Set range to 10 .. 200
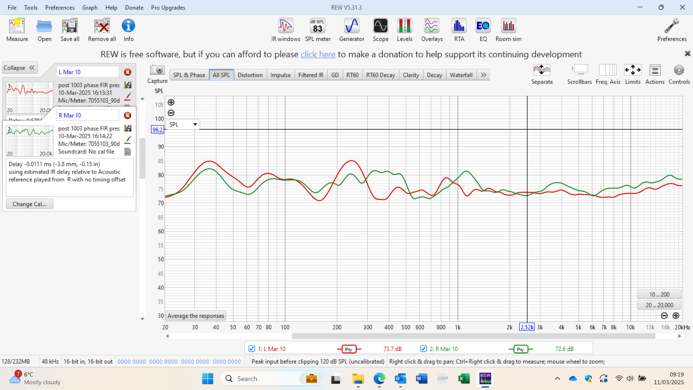Image resolution: width=693 pixels, height=390 pixels. click(x=659, y=294)
